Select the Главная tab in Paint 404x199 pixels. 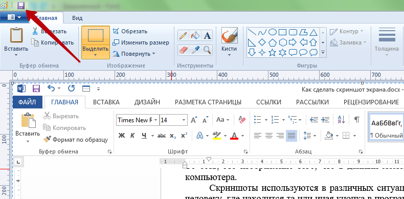click(x=46, y=18)
